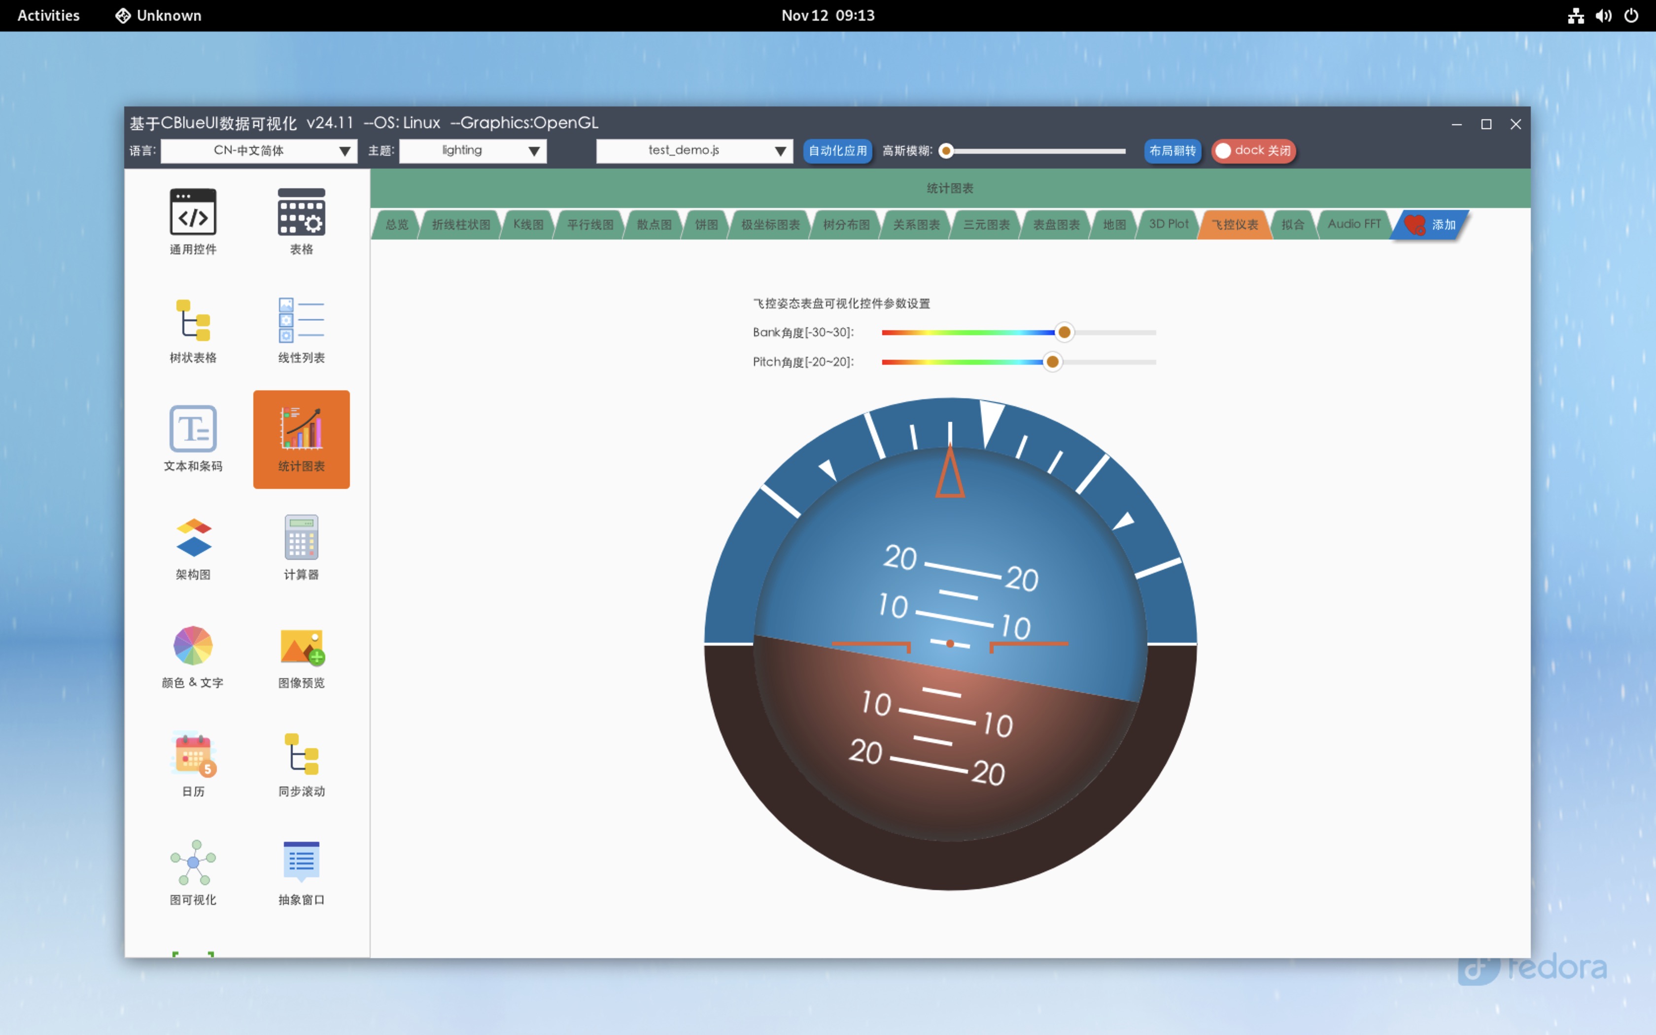Open the 线性列表 linear list icon
The height and width of the screenshot is (1035, 1656).
(x=301, y=320)
